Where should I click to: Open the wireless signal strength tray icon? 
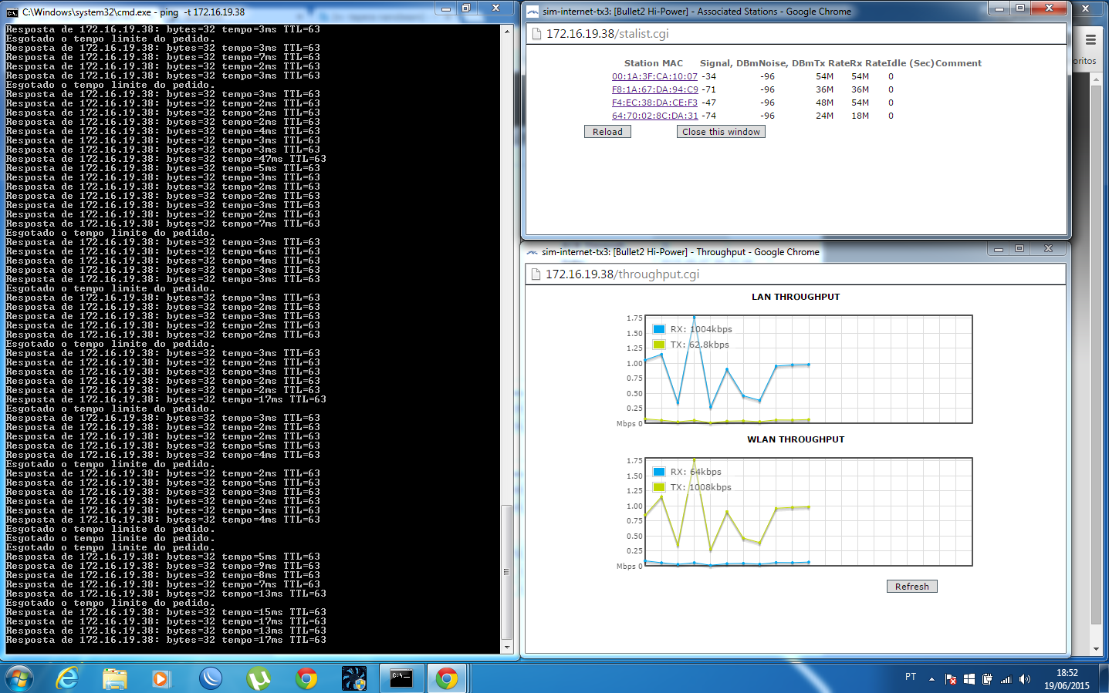click(x=1006, y=679)
